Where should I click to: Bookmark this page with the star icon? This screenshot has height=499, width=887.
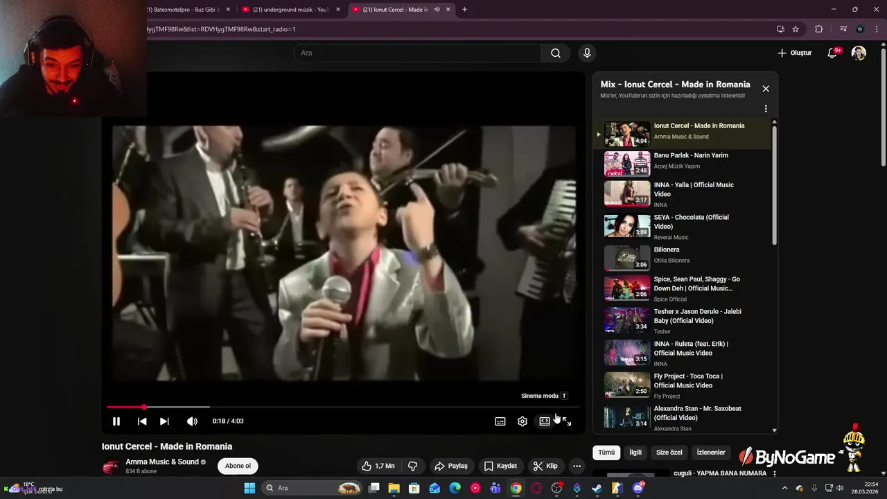pos(796,29)
